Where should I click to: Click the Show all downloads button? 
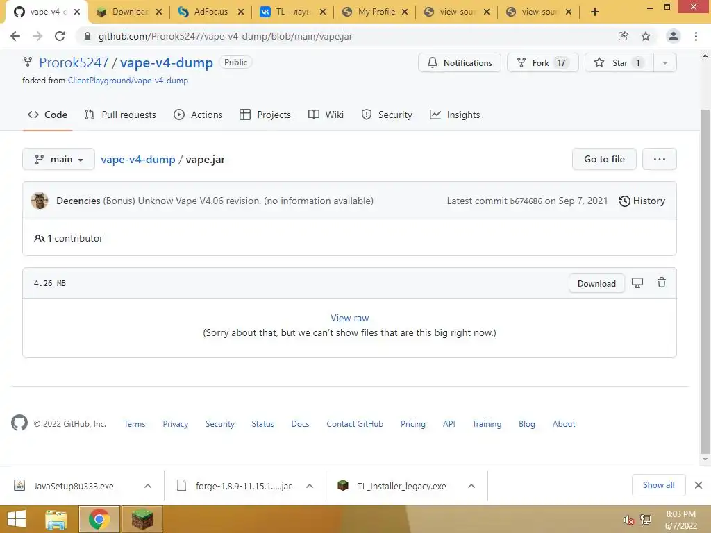pyautogui.click(x=658, y=485)
